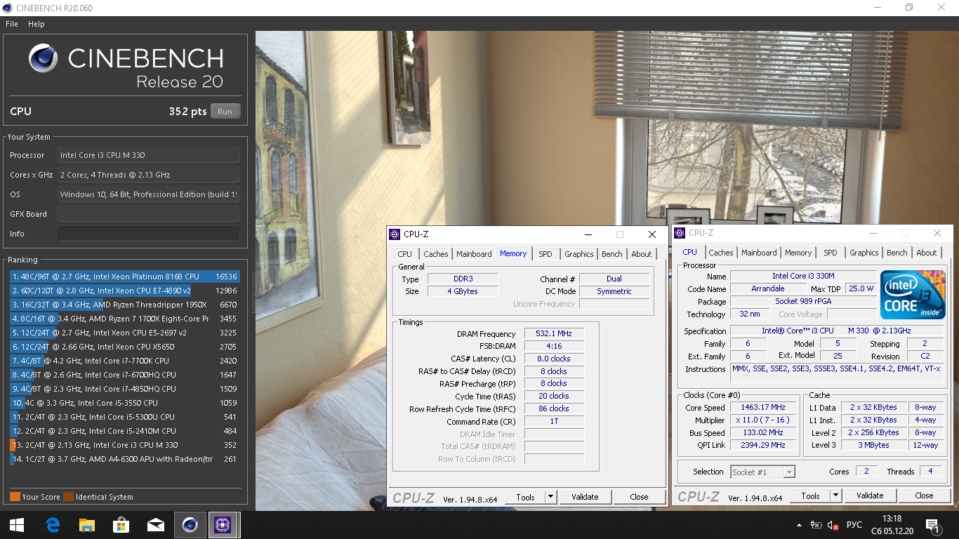Open Caches tab in right CPU-Z window
Viewport: 959px width, 539px height.
(721, 253)
